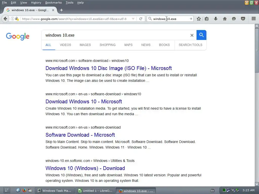This screenshot has height=194, width=259.
Task: Open Software Download - Microsoft link
Action: pyautogui.click(x=80, y=135)
